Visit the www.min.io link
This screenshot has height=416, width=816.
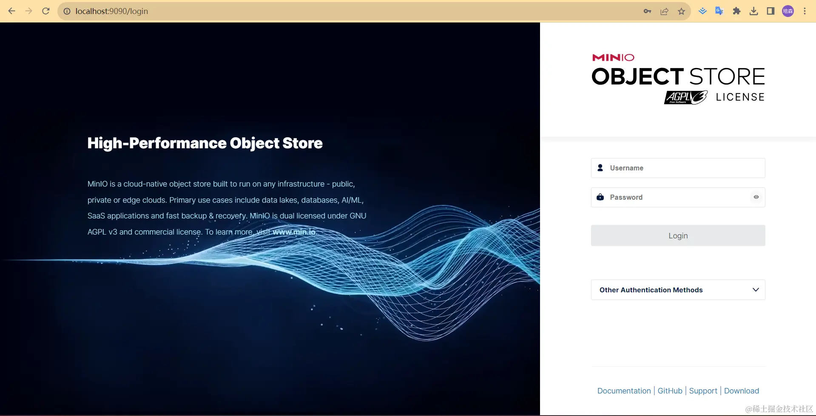(294, 232)
